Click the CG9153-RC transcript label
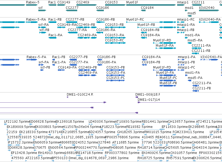This screenshot has width=222, height=162. (115, 40)
